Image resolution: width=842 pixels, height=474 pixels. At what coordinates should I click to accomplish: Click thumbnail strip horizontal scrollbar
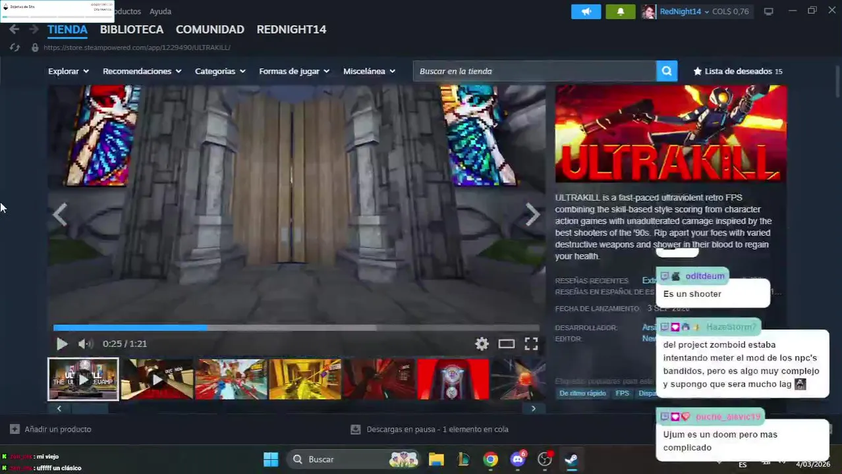tap(89, 409)
